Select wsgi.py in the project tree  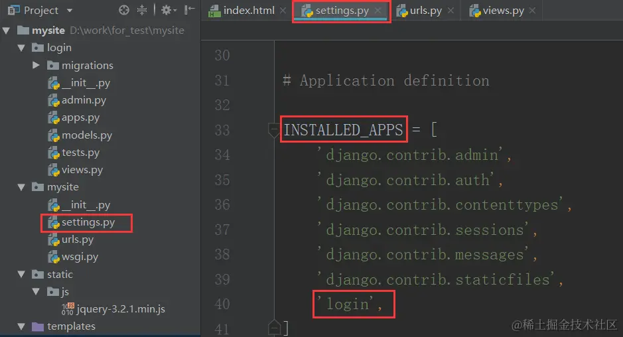(x=80, y=257)
